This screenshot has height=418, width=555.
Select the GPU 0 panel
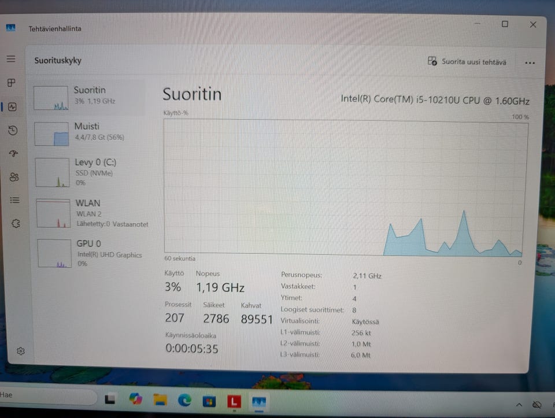pyautogui.click(x=93, y=253)
